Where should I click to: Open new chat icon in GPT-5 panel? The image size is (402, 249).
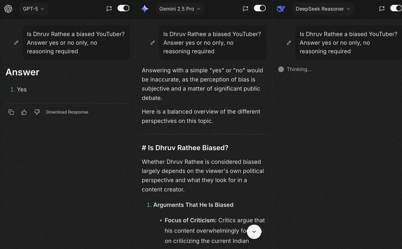[109, 9]
